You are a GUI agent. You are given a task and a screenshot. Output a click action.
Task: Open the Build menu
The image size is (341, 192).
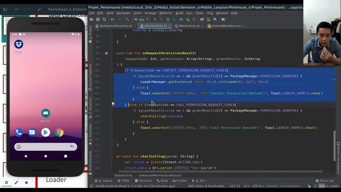tap(179, 13)
